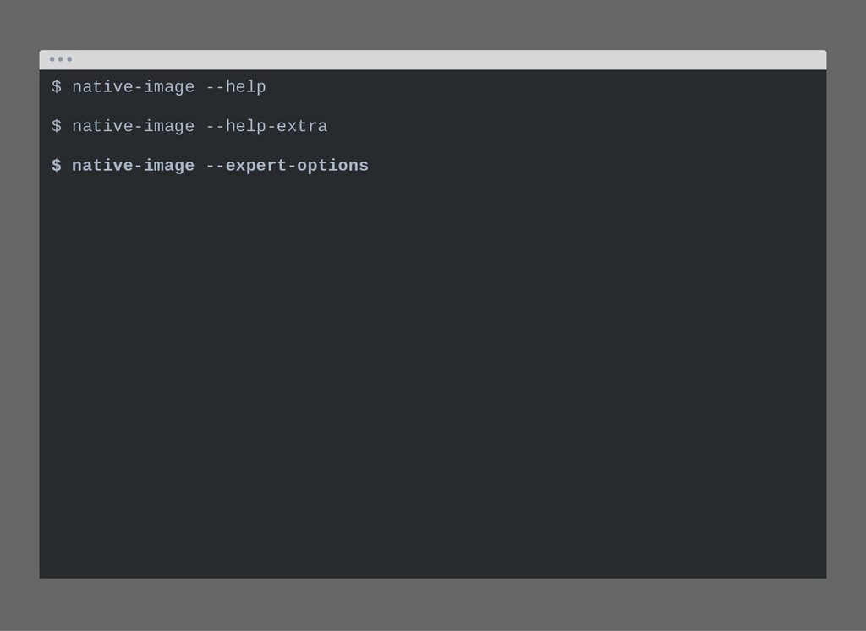Click the $ prompt of the --help-extra command
The image size is (866, 631).
pos(57,126)
